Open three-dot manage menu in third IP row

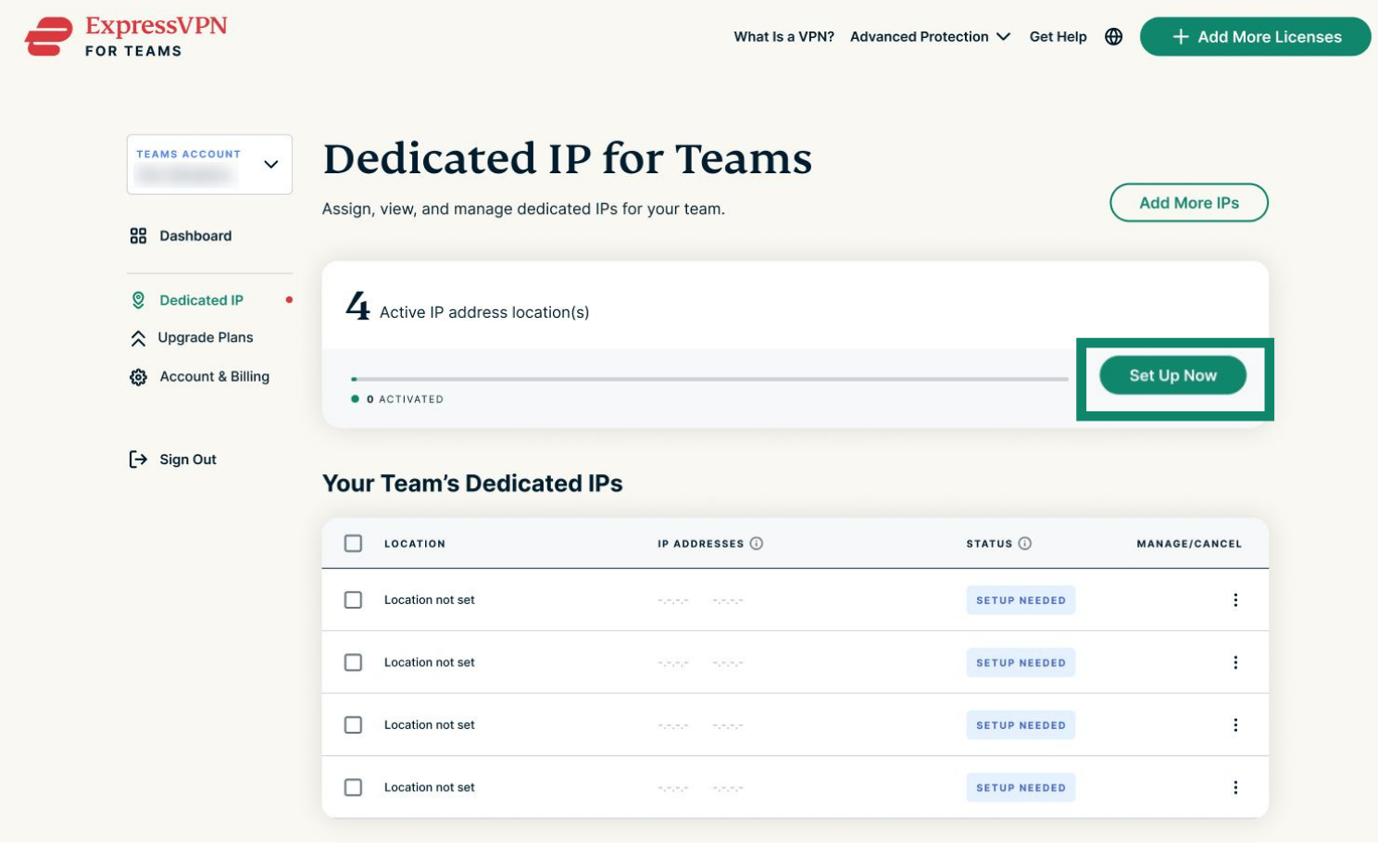click(x=1235, y=725)
